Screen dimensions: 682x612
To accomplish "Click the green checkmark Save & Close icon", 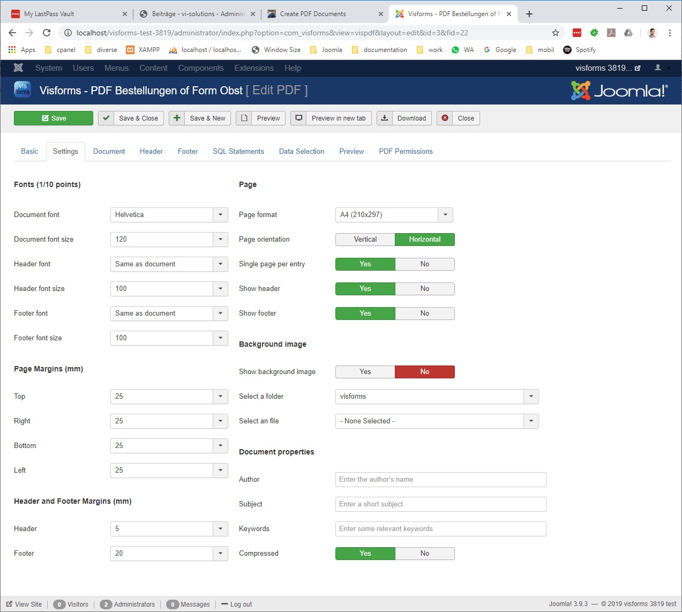I will pos(106,118).
